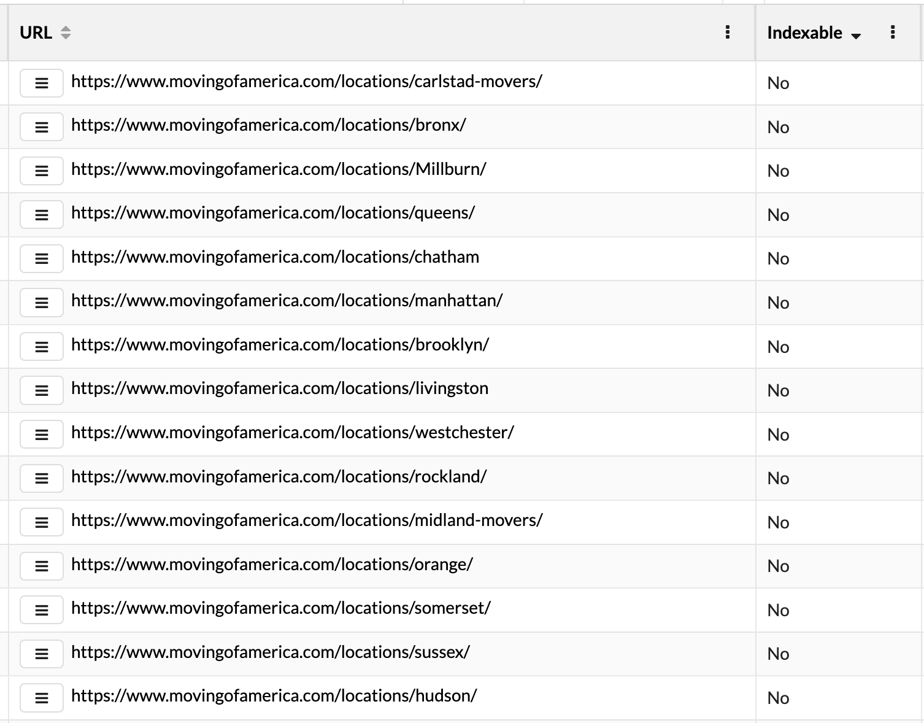Select the midland-movers location URL text

click(307, 520)
